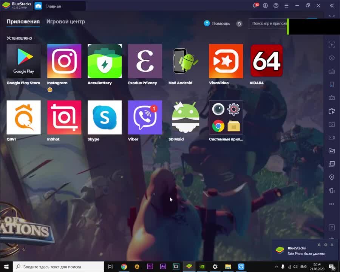This screenshot has width=340, height=272.
Task: Open Windows Settings gear on taskbar
Action: point(215,267)
